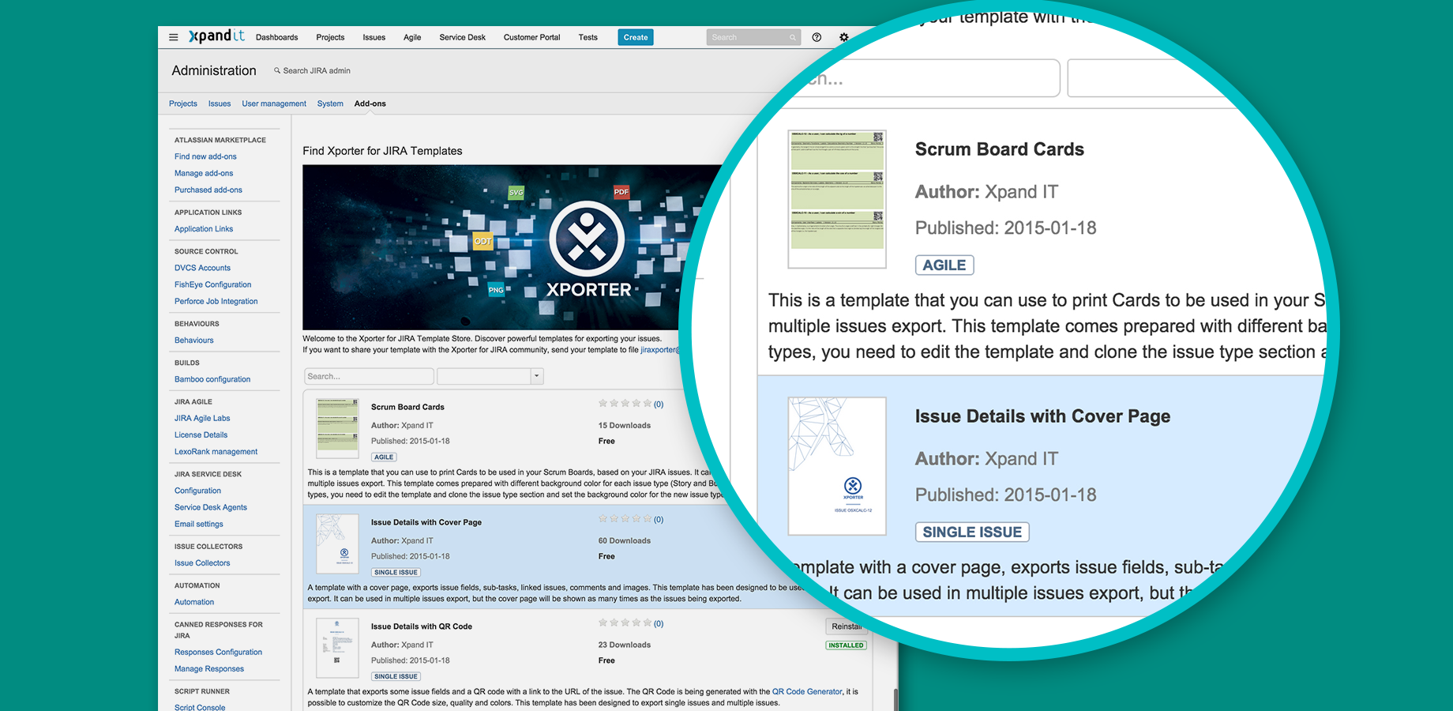The height and width of the screenshot is (711, 1453).
Task: Open Issues menu in top navigation
Action: (x=374, y=37)
